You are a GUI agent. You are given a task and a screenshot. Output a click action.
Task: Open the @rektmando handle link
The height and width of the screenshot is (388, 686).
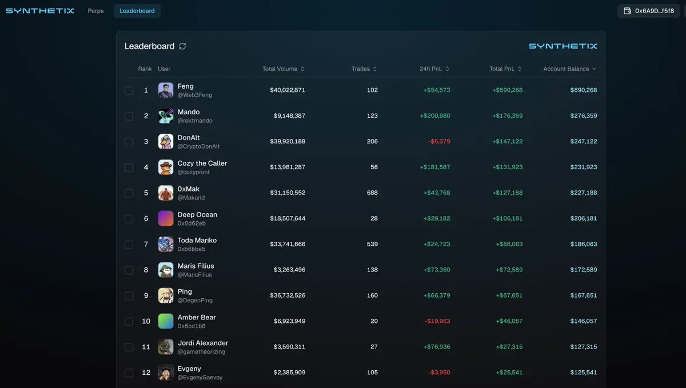[x=195, y=121]
